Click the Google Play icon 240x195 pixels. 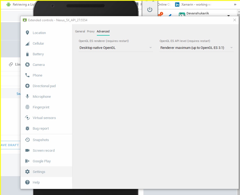pyautogui.click(x=27, y=161)
